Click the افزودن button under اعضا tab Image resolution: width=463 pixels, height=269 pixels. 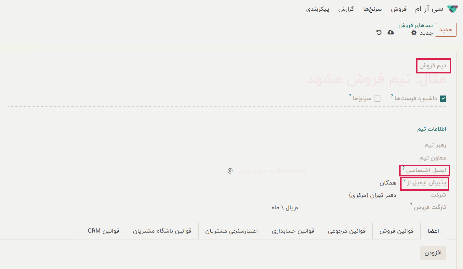pos(433,253)
